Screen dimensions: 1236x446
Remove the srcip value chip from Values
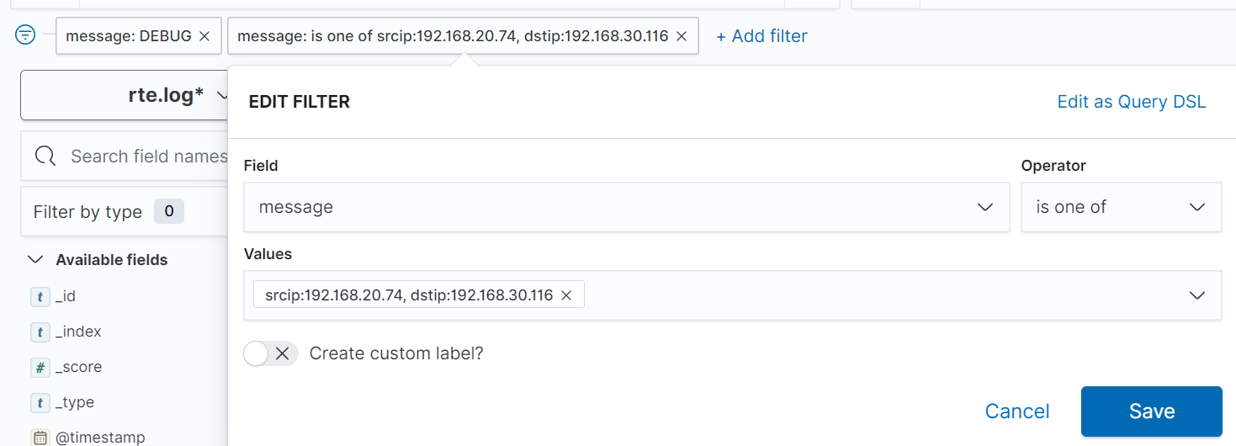(566, 295)
